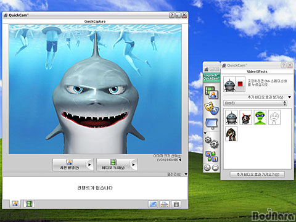Switch to the photos gallery tab
Image resolution: width=296 pixels, height=222 pixels.
[x=15, y=203]
